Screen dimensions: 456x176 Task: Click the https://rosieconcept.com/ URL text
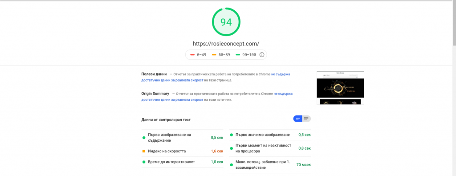[226, 44]
